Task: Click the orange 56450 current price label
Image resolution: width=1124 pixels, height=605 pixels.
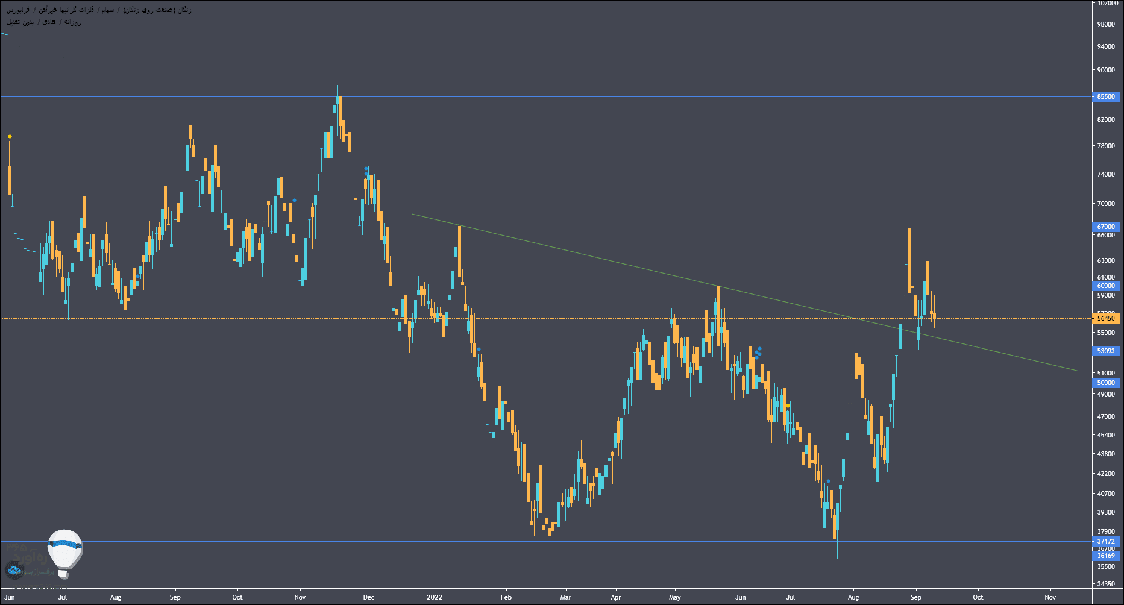Action: tap(1107, 318)
